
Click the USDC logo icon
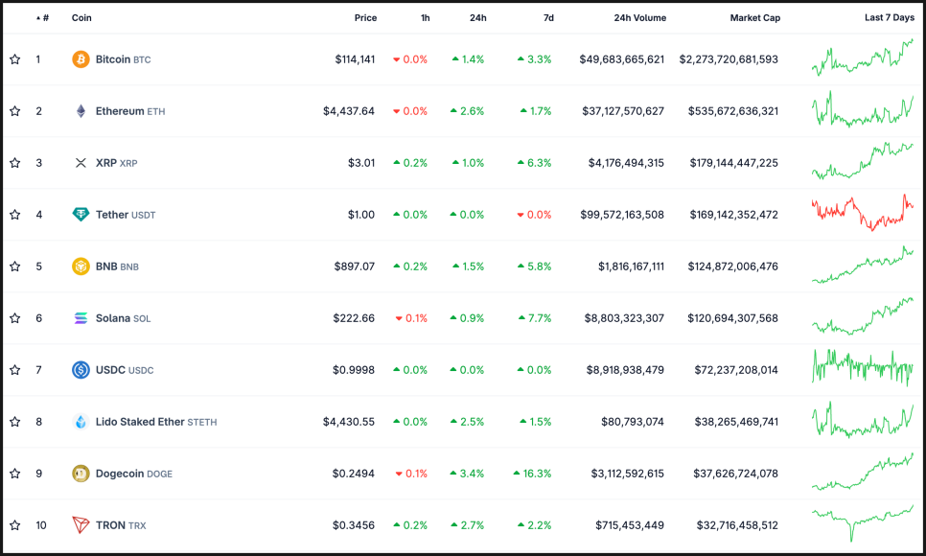[81, 370]
